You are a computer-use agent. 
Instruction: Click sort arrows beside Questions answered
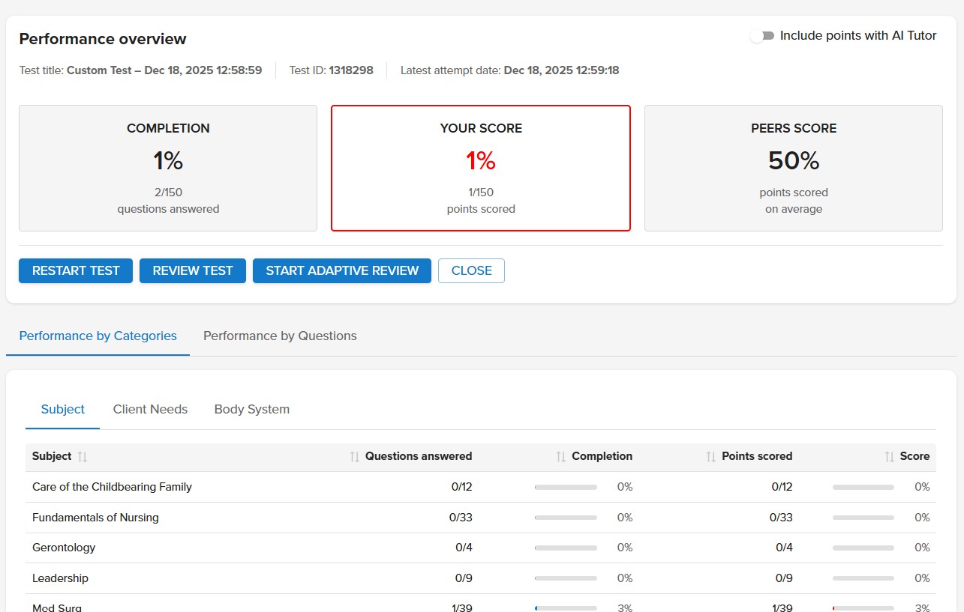pos(355,457)
